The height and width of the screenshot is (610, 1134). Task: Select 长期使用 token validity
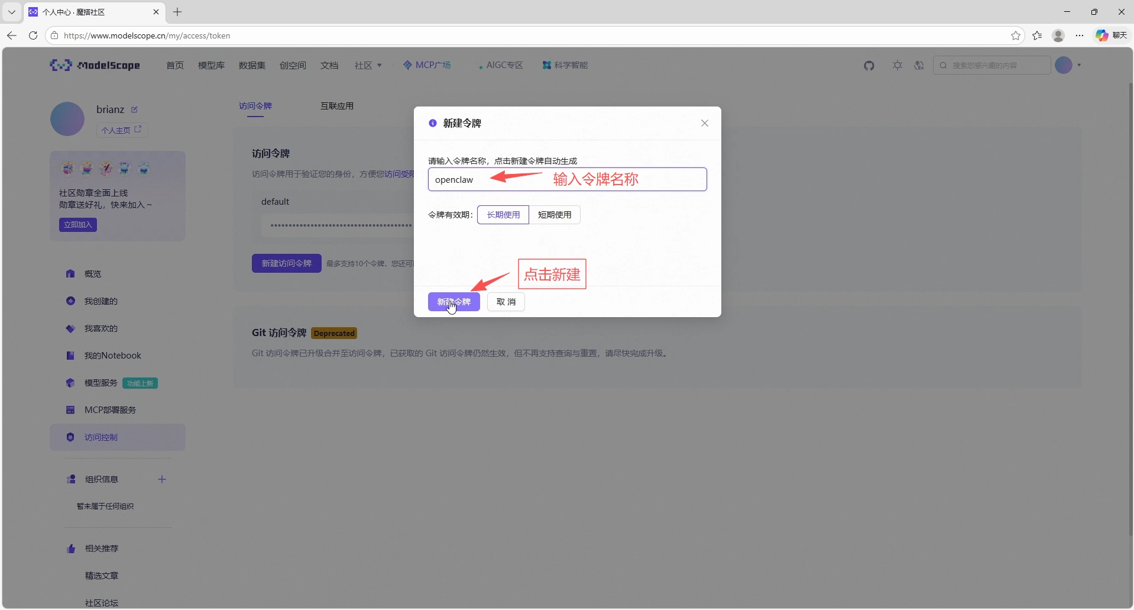tap(503, 215)
